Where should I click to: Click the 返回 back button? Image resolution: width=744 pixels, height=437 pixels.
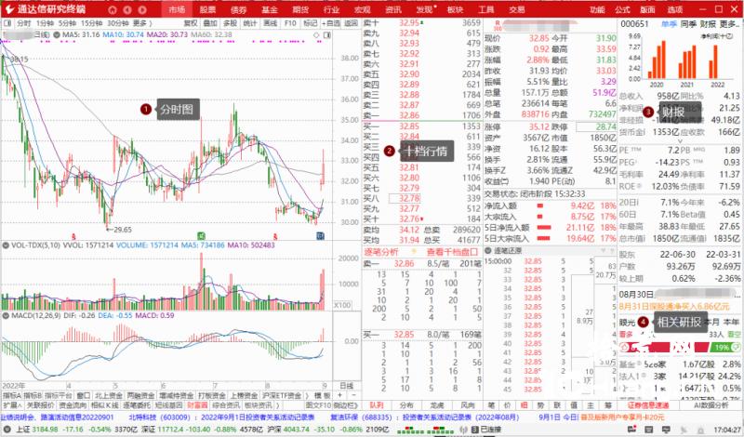click(x=351, y=22)
